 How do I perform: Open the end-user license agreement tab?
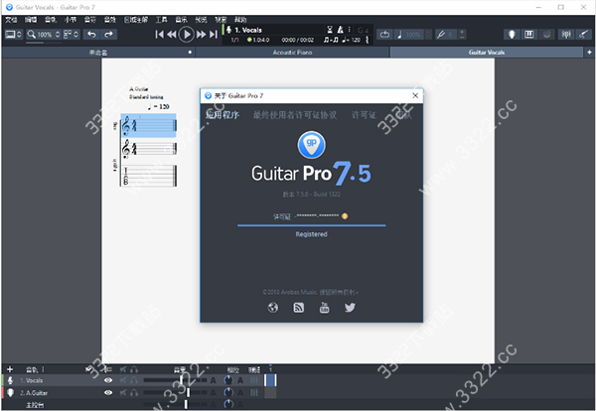pos(295,115)
